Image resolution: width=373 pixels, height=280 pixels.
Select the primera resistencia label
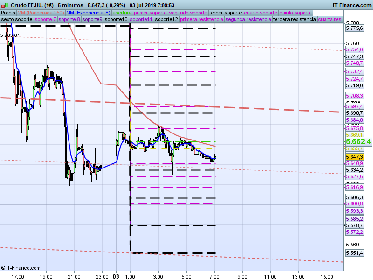(x=201, y=20)
